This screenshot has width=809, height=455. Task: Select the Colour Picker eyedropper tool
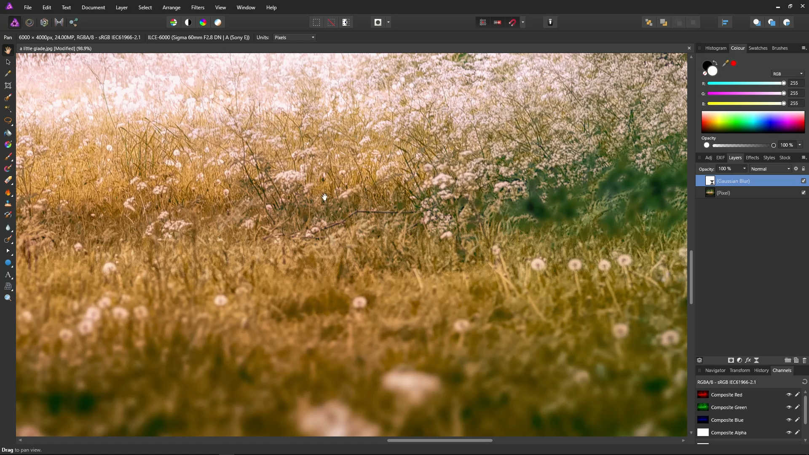[x=8, y=74]
